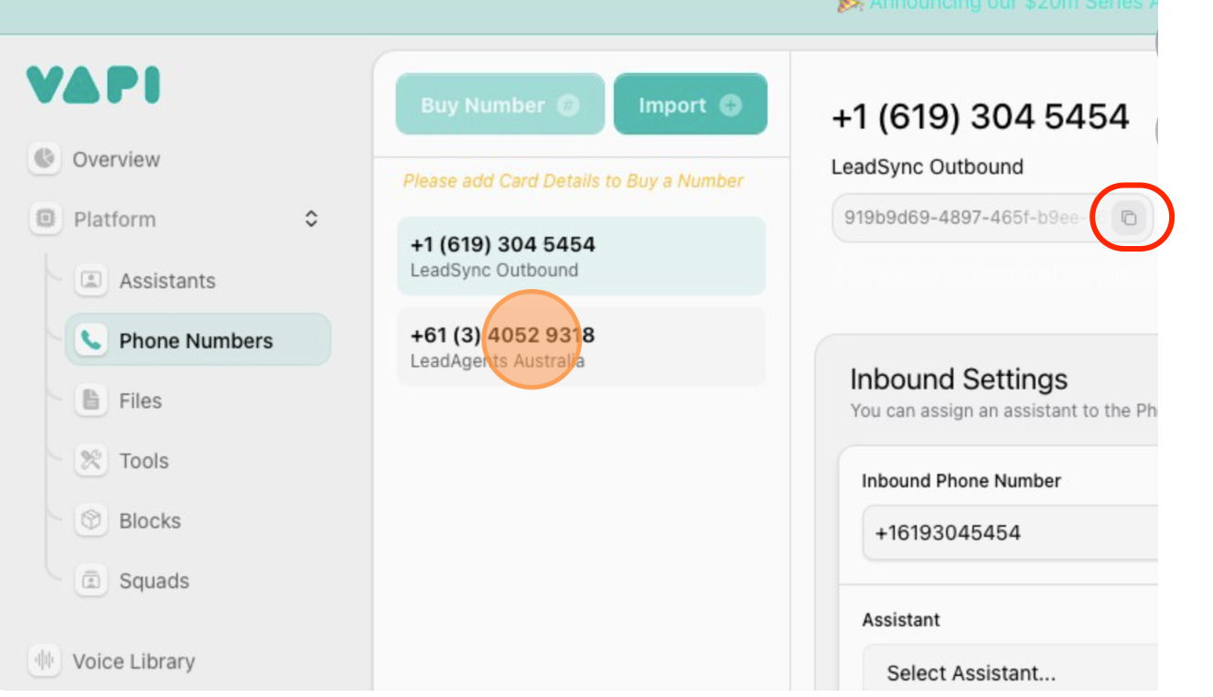Image resolution: width=1213 pixels, height=697 pixels.
Task: Click the Buy Number button
Action: coord(499,105)
